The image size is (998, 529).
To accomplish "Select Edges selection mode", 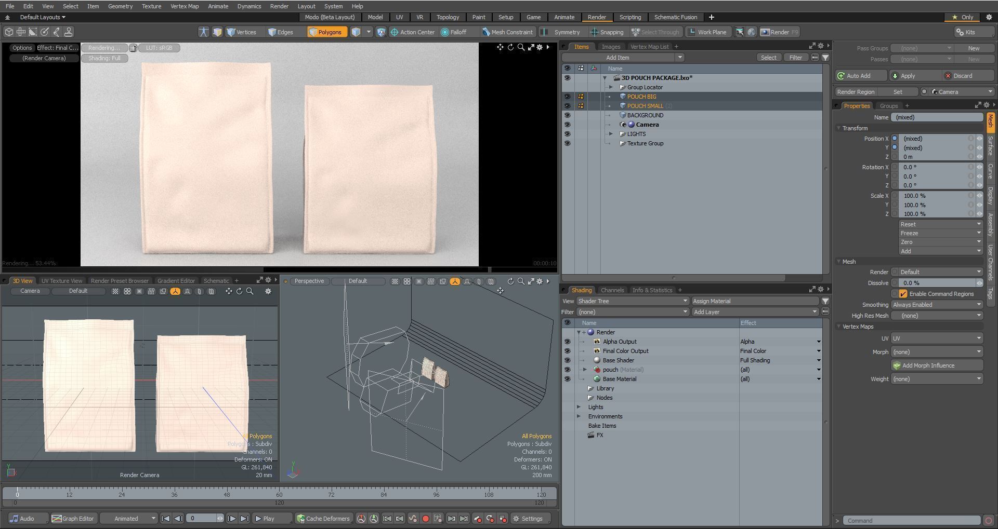I will (281, 32).
